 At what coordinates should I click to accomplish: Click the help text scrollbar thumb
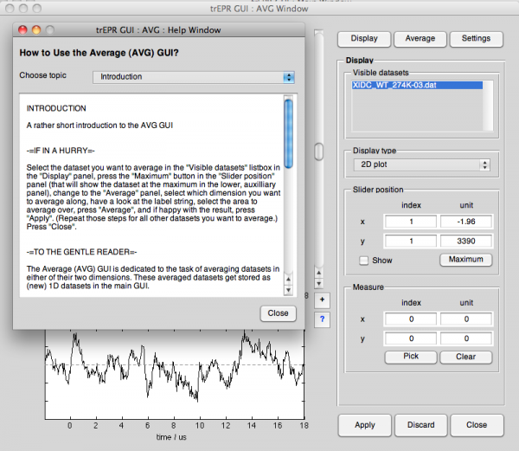[289, 133]
